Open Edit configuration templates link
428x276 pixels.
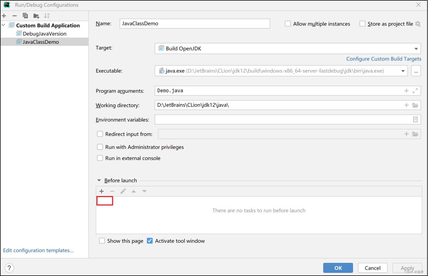38,250
